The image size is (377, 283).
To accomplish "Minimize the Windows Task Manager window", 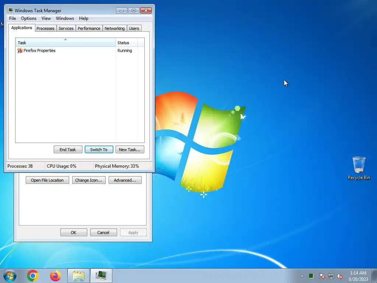I will (121, 11).
